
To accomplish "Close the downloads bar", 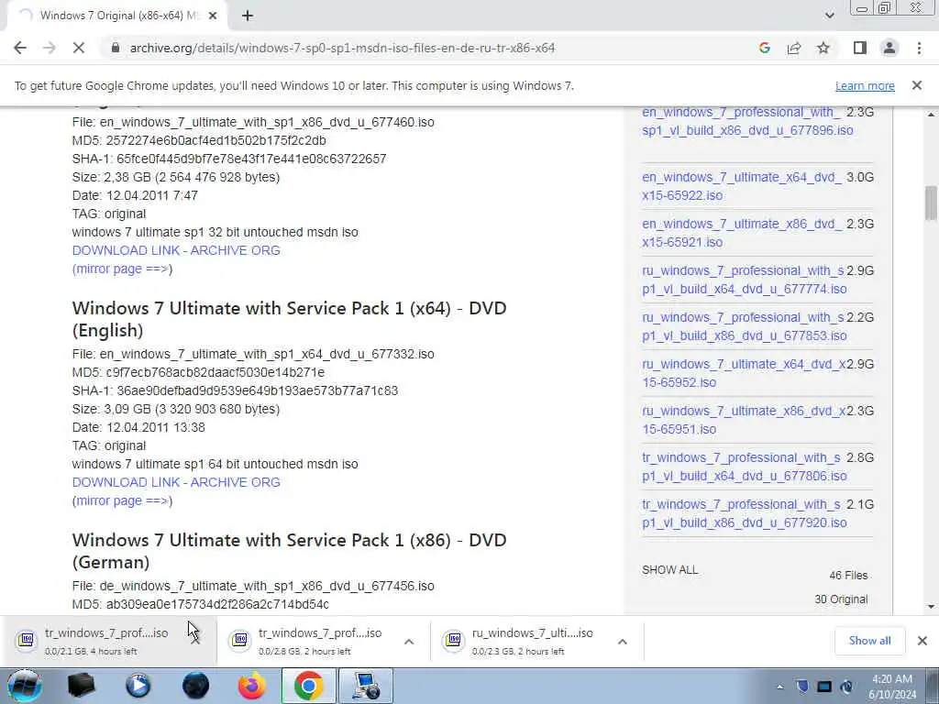I will (x=922, y=641).
